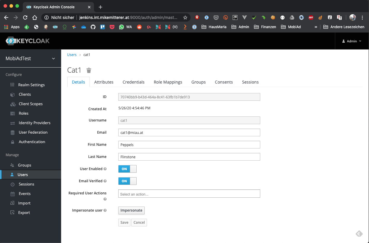Select Users in sidebar
Screen dimensions: 369x243
[31, 175]
